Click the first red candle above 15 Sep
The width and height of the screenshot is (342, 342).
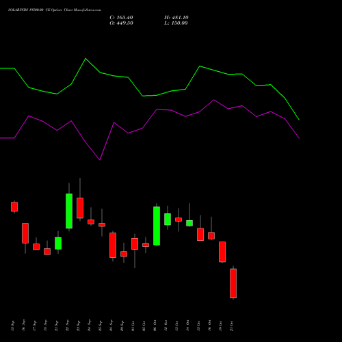[14, 207]
